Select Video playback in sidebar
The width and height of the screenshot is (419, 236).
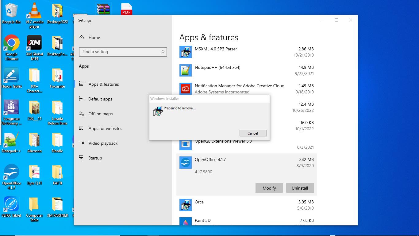103,143
